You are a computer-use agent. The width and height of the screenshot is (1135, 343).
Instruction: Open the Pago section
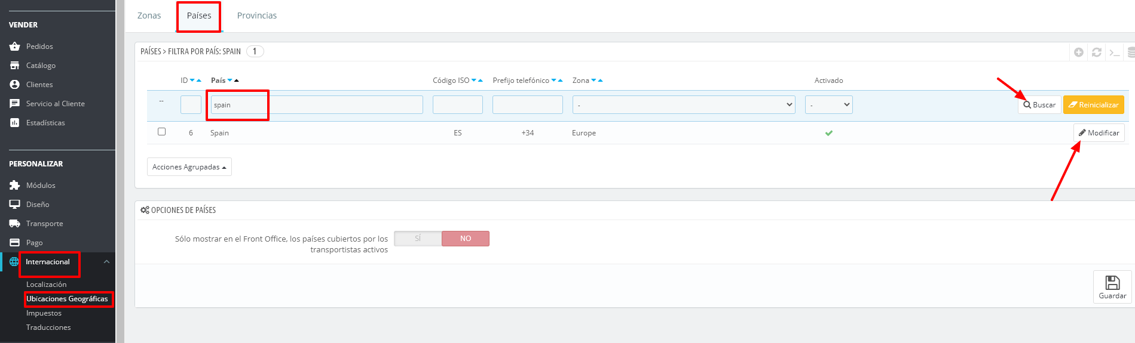click(34, 243)
